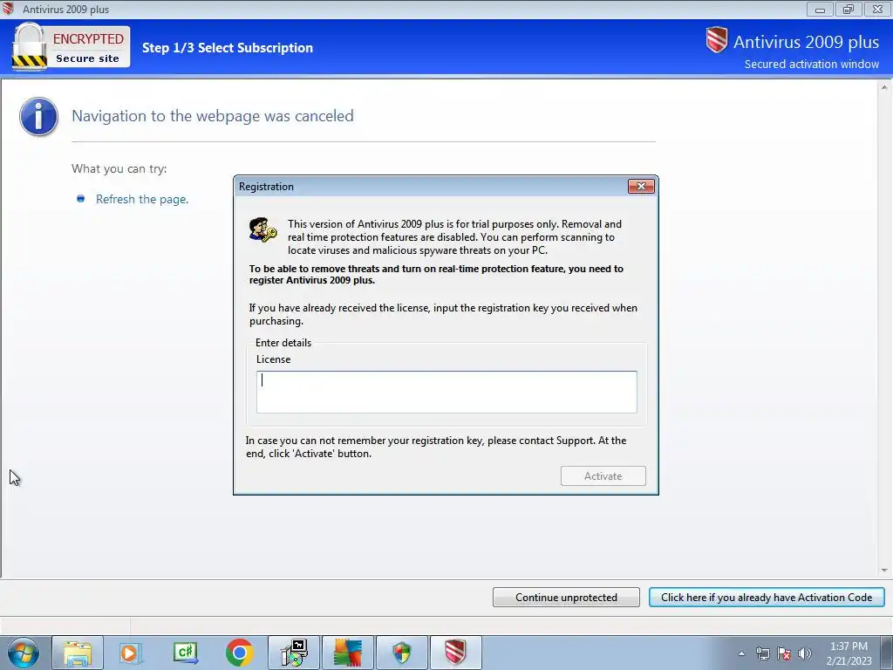
Task: Click Continue unprotected button
Action: (566, 597)
